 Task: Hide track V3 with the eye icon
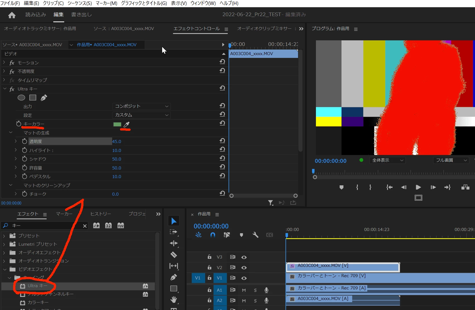click(x=244, y=257)
